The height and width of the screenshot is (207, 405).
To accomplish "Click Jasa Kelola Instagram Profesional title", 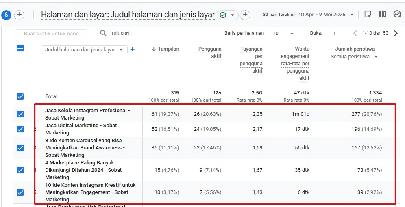I will [87, 114].
